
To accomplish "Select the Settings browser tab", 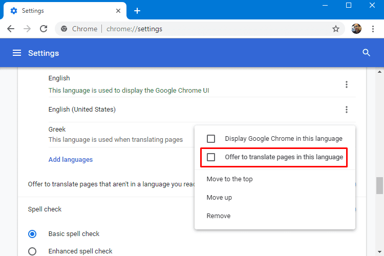I will [x=65, y=11].
